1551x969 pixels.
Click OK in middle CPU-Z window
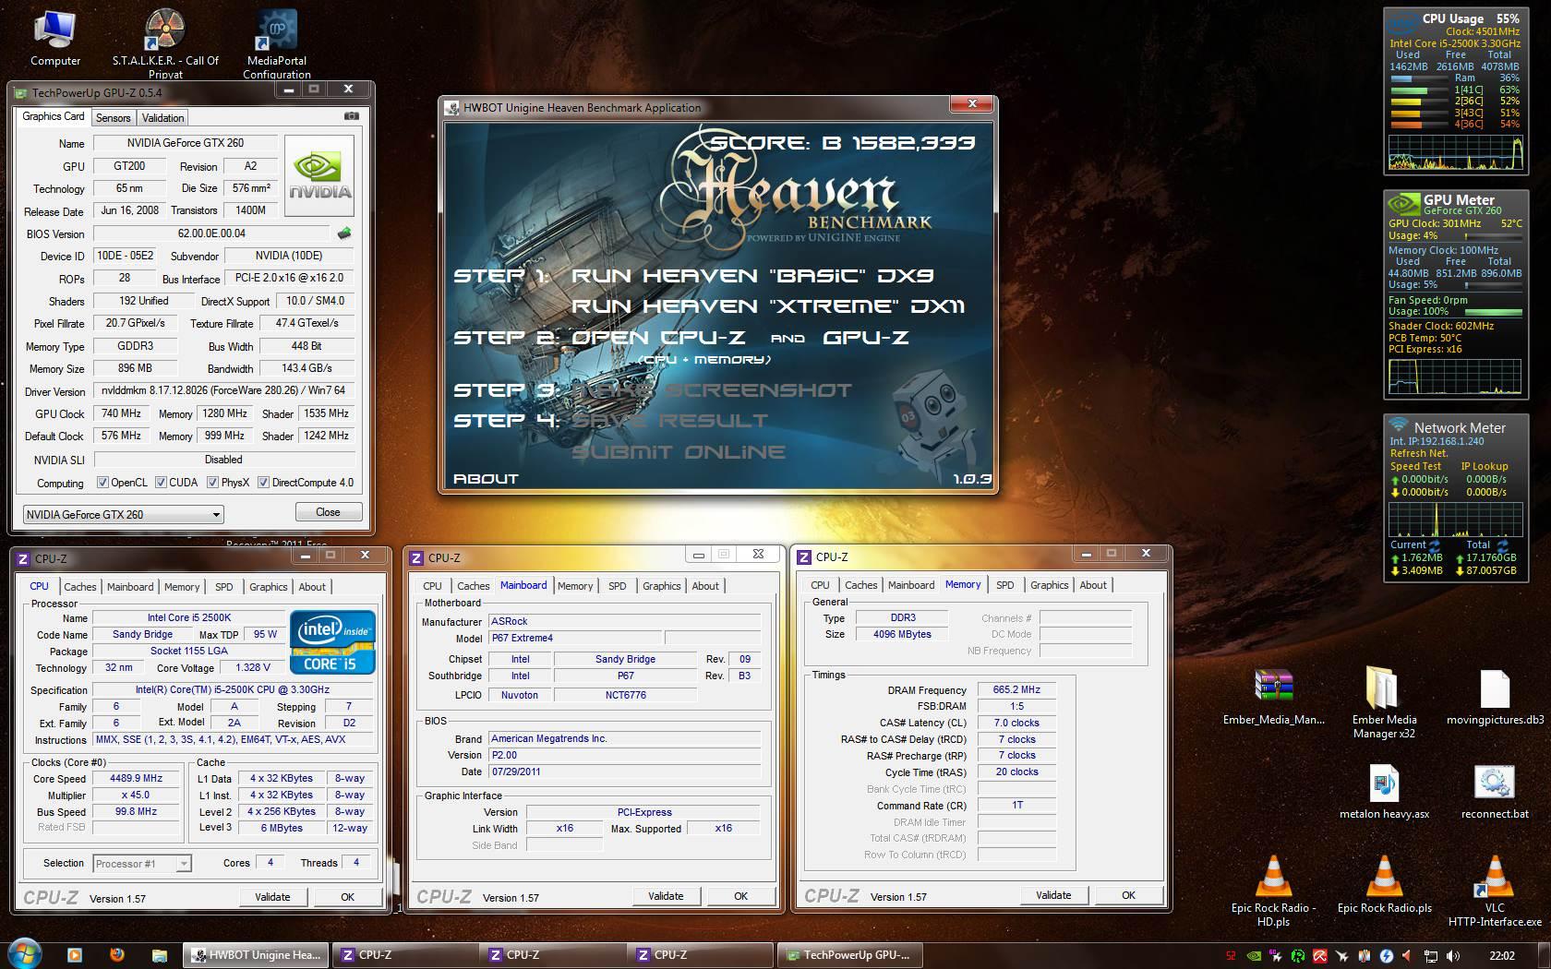tap(740, 896)
